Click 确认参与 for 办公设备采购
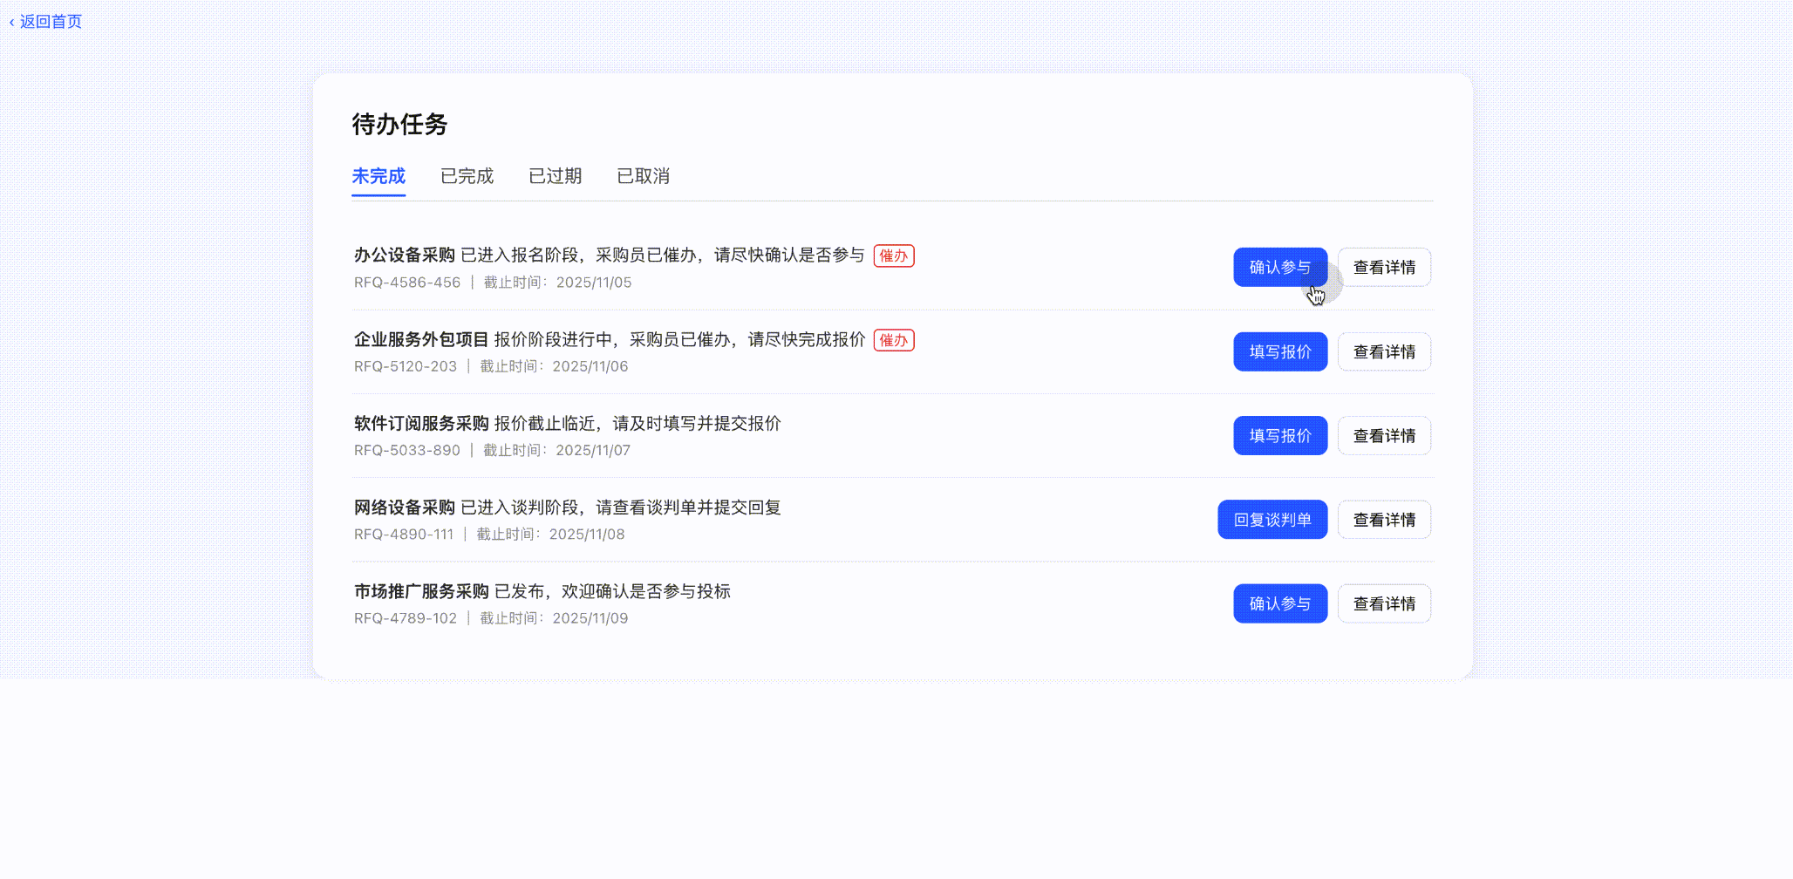Image resolution: width=1793 pixels, height=879 pixels. [1279, 267]
